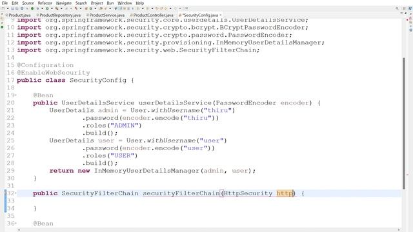Collapse the fold marker at line 19
Screen dimensions: 413x232
(x=15, y=95)
